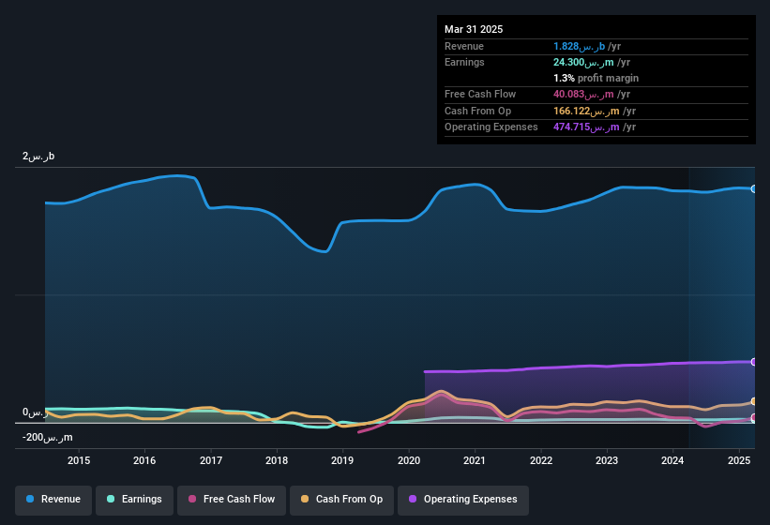
Task: Click the Operating Expenses row label in the tooltip
Action: coord(491,127)
